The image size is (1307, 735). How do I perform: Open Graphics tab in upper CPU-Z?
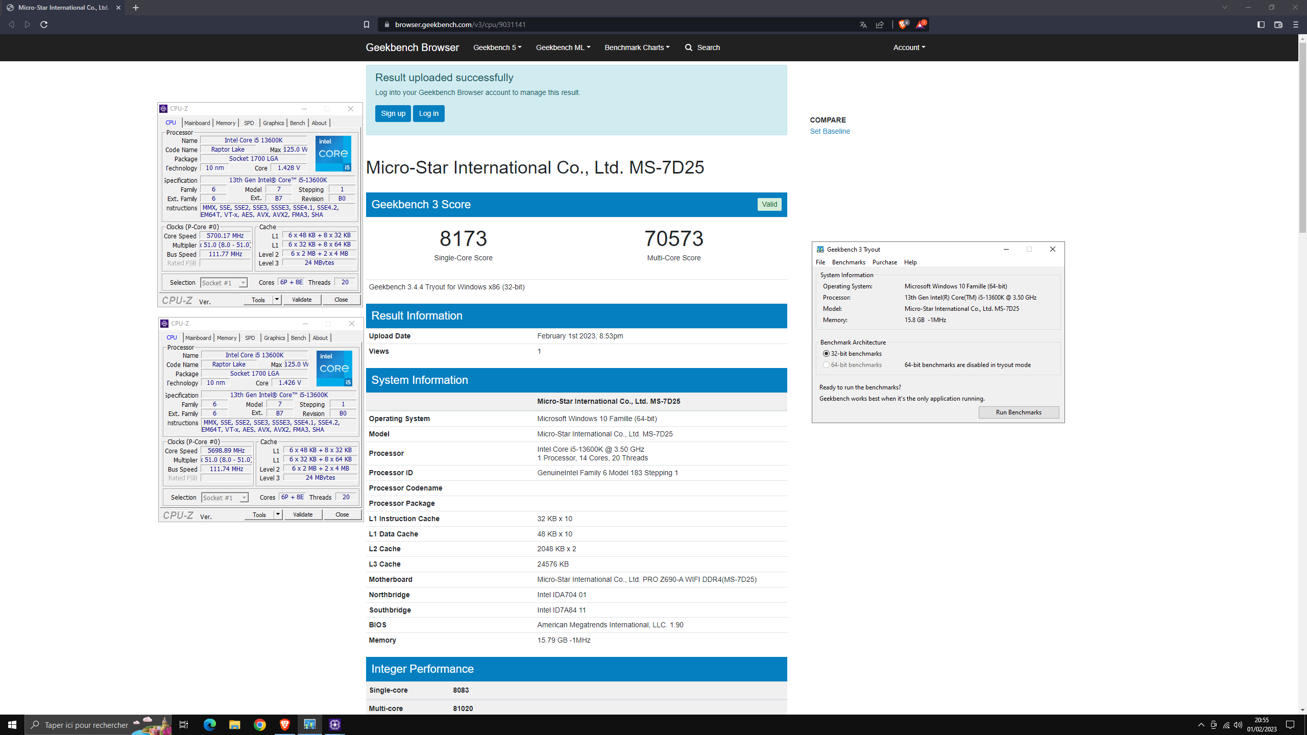274,123
